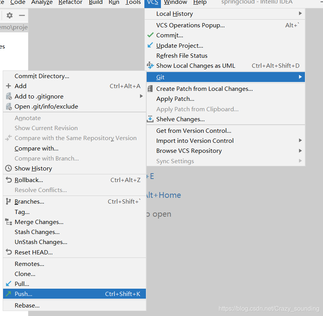Click the blue Pull arrow icon

[x=8, y=284]
